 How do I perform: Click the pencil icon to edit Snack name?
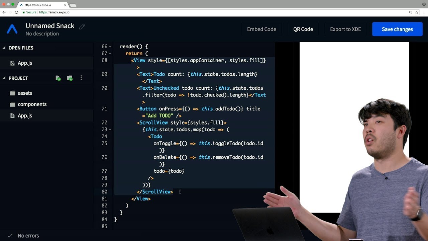pos(82,26)
